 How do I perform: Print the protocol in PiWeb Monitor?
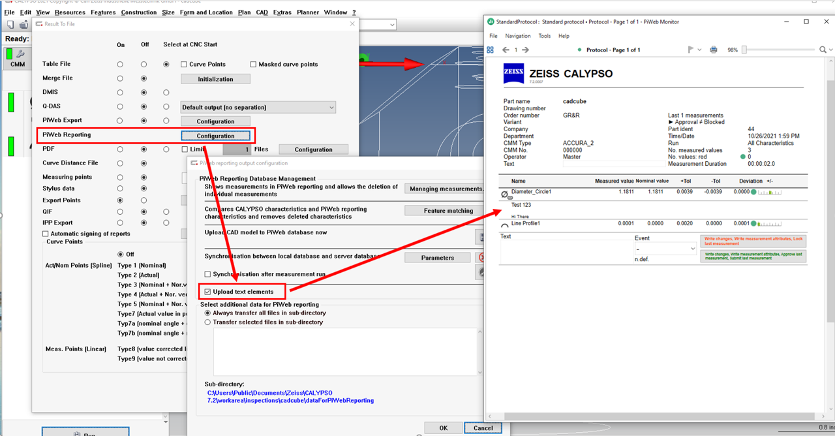714,50
